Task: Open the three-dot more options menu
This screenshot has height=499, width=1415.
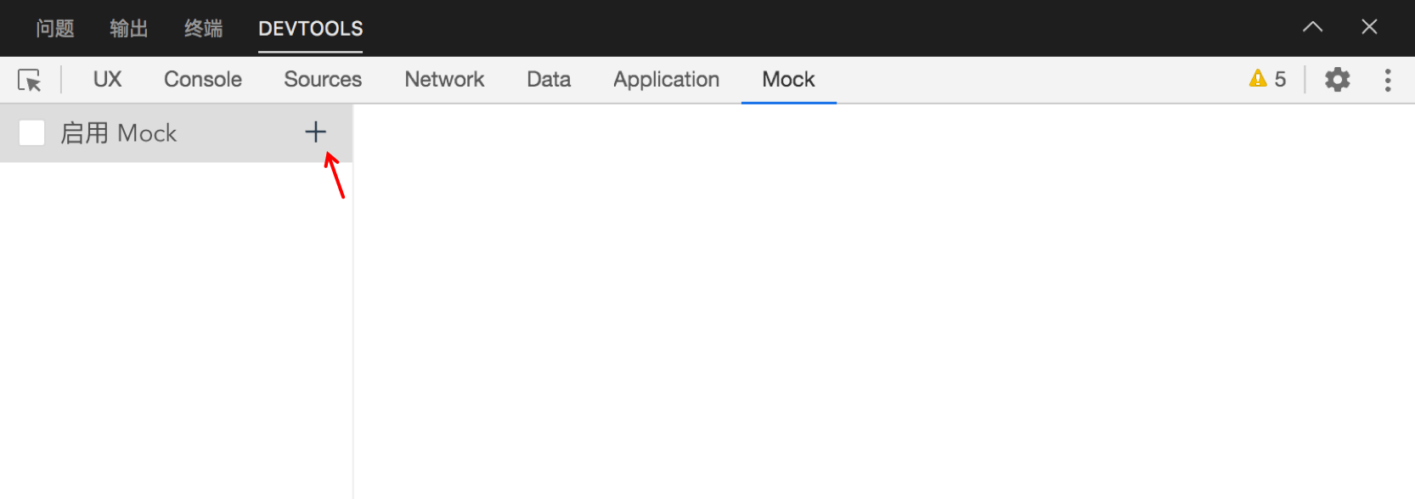Action: [1388, 80]
